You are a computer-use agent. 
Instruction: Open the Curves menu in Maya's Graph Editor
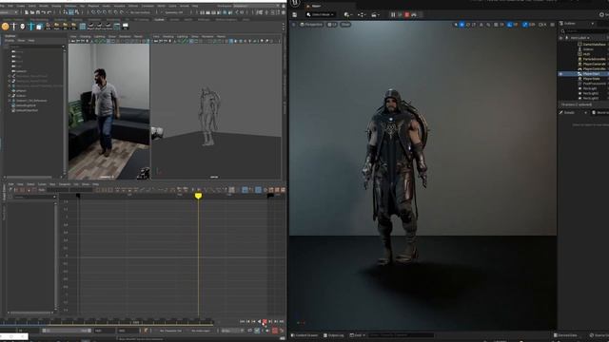click(x=42, y=184)
